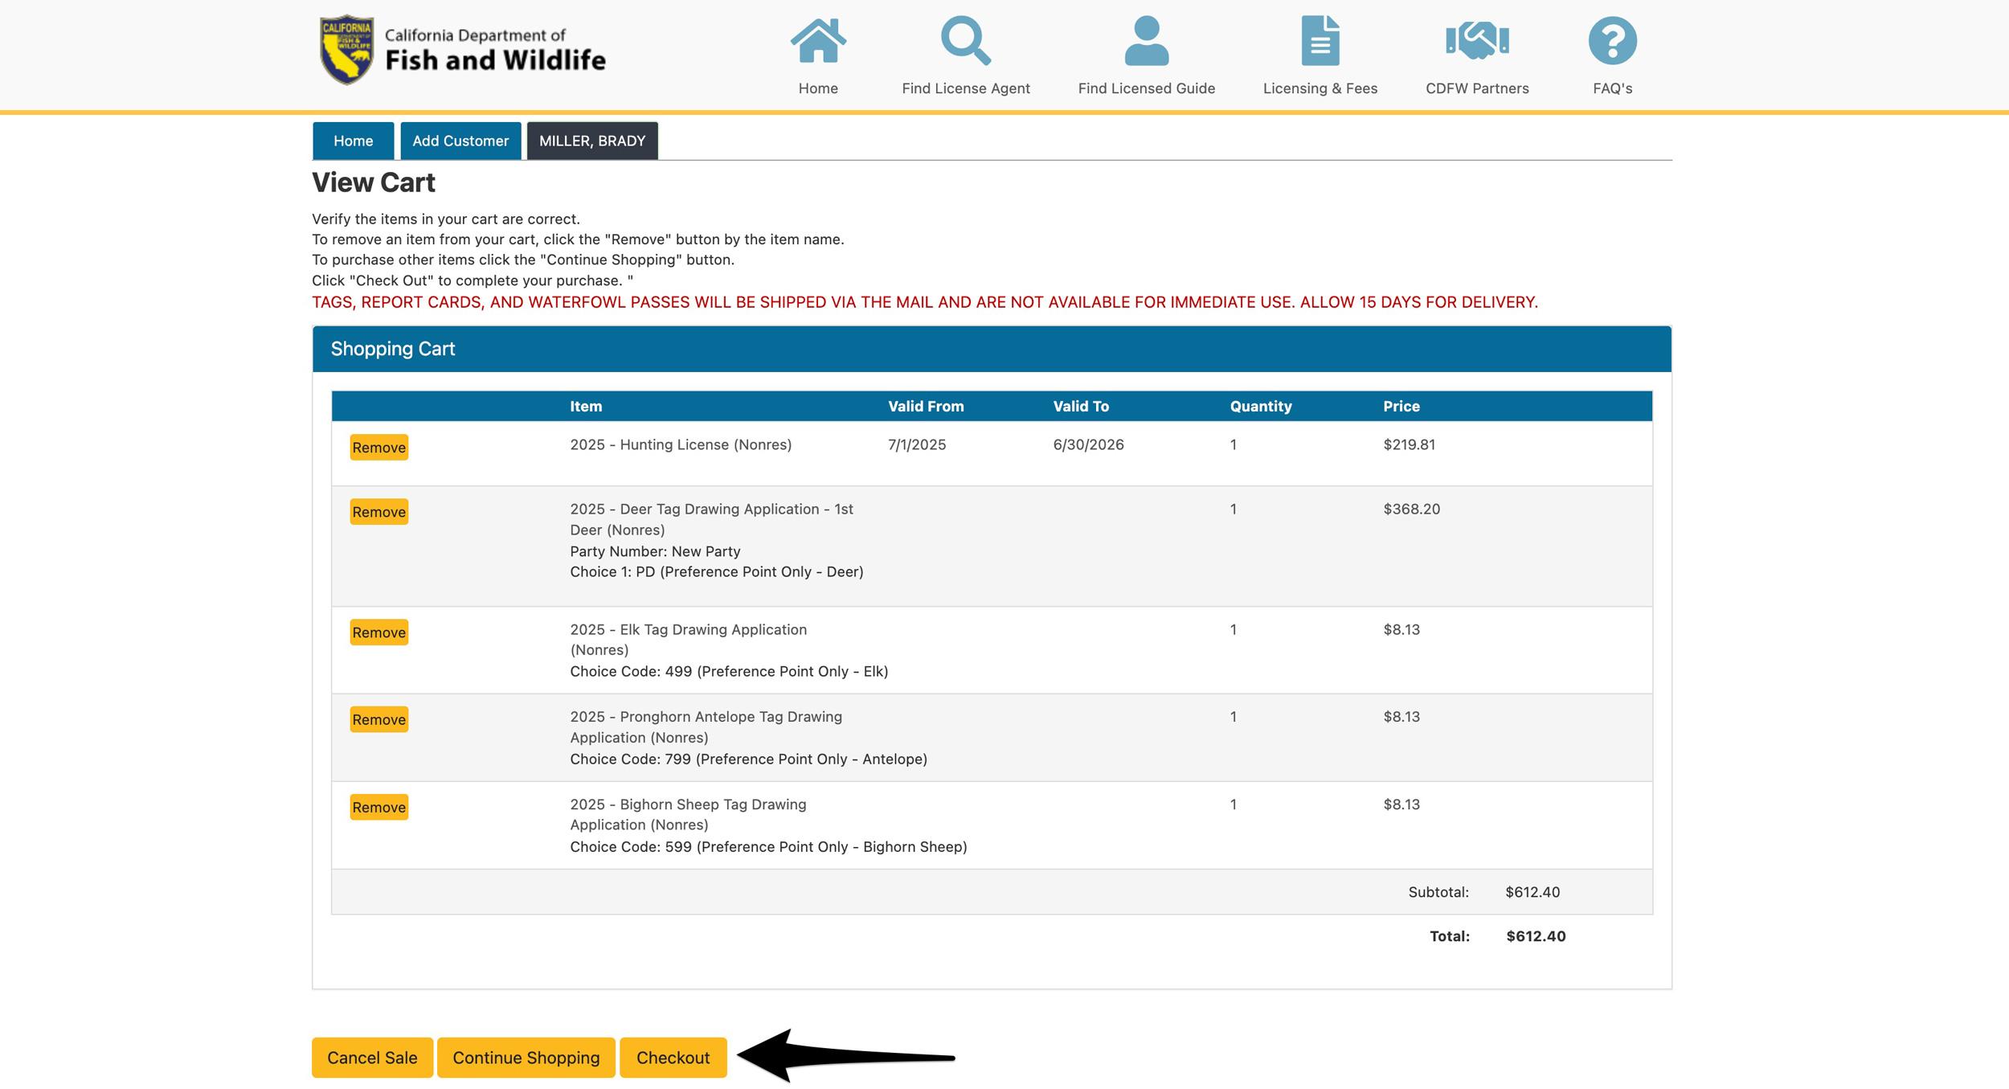2009x1089 pixels.
Task: Click the arrow pointing at Checkout
Action: click(844, 1058)
